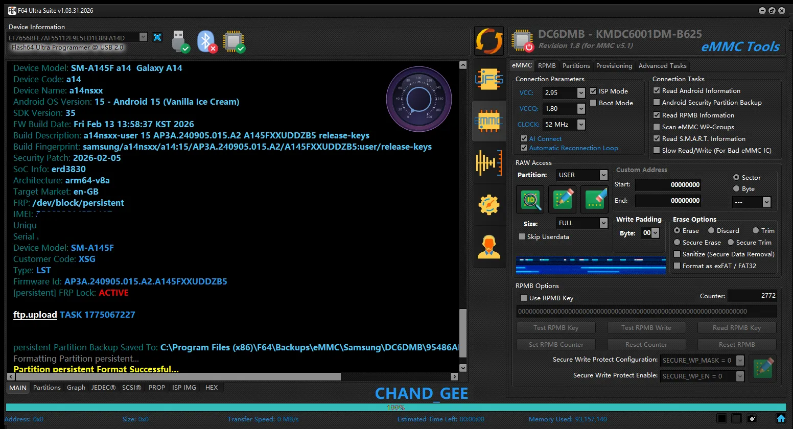Open the UFS tools sidebar icon
This screenshot has width=793, height=429.
[x=489, y=80]
